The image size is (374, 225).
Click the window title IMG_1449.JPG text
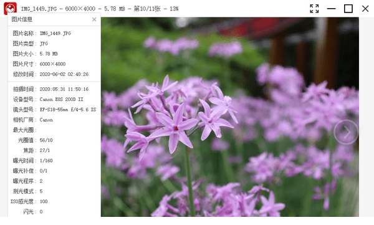tap(39, 9)
